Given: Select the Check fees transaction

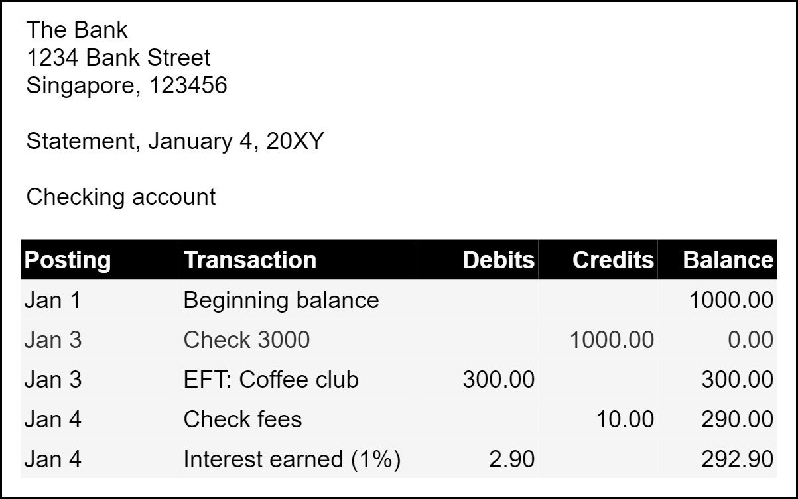Looking at the screenshot, I should point(242,419).
